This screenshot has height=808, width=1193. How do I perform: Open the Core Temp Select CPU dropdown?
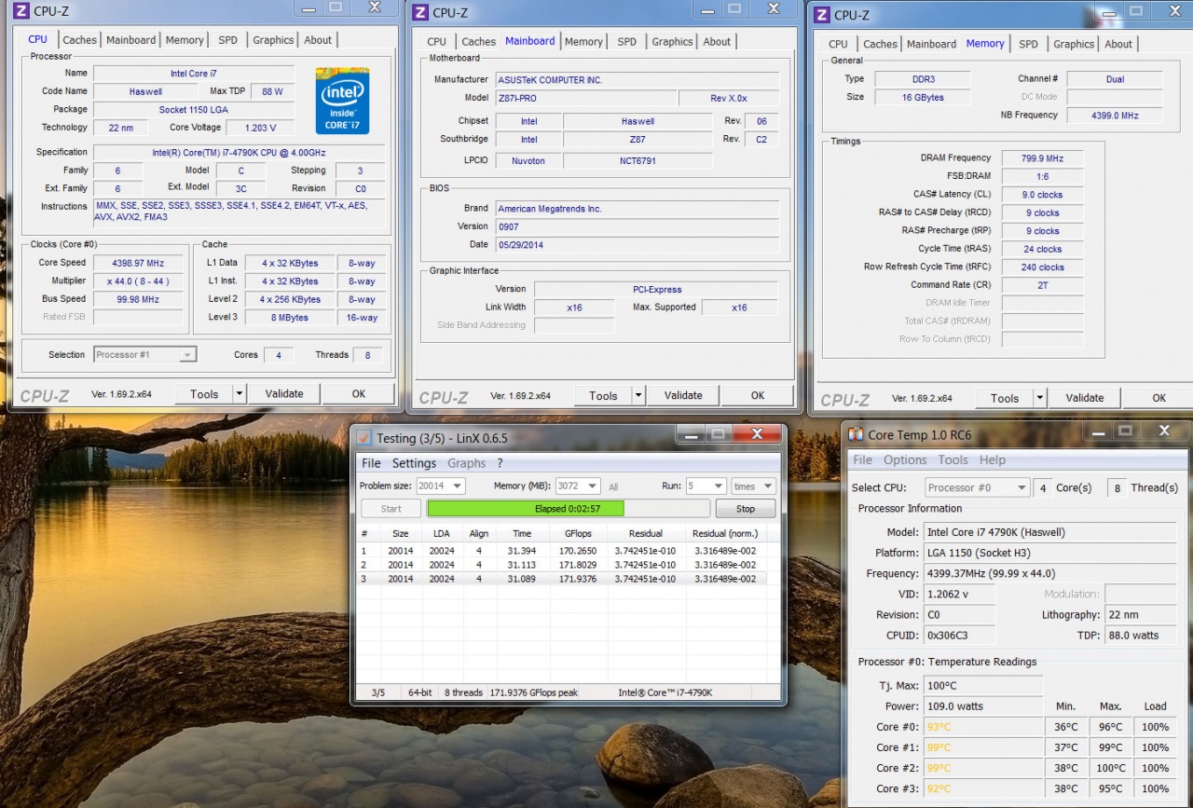point(978,487)
